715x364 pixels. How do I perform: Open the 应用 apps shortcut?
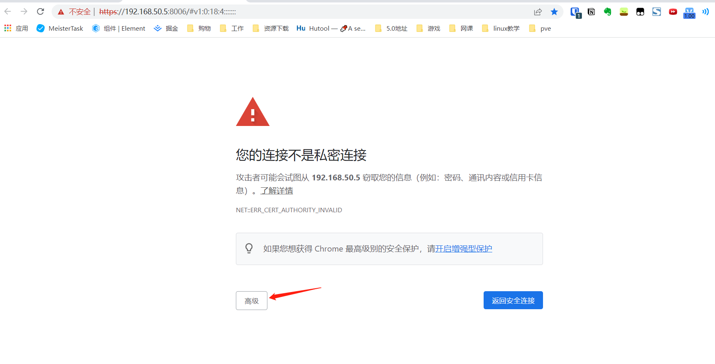(x=16, y=28)
